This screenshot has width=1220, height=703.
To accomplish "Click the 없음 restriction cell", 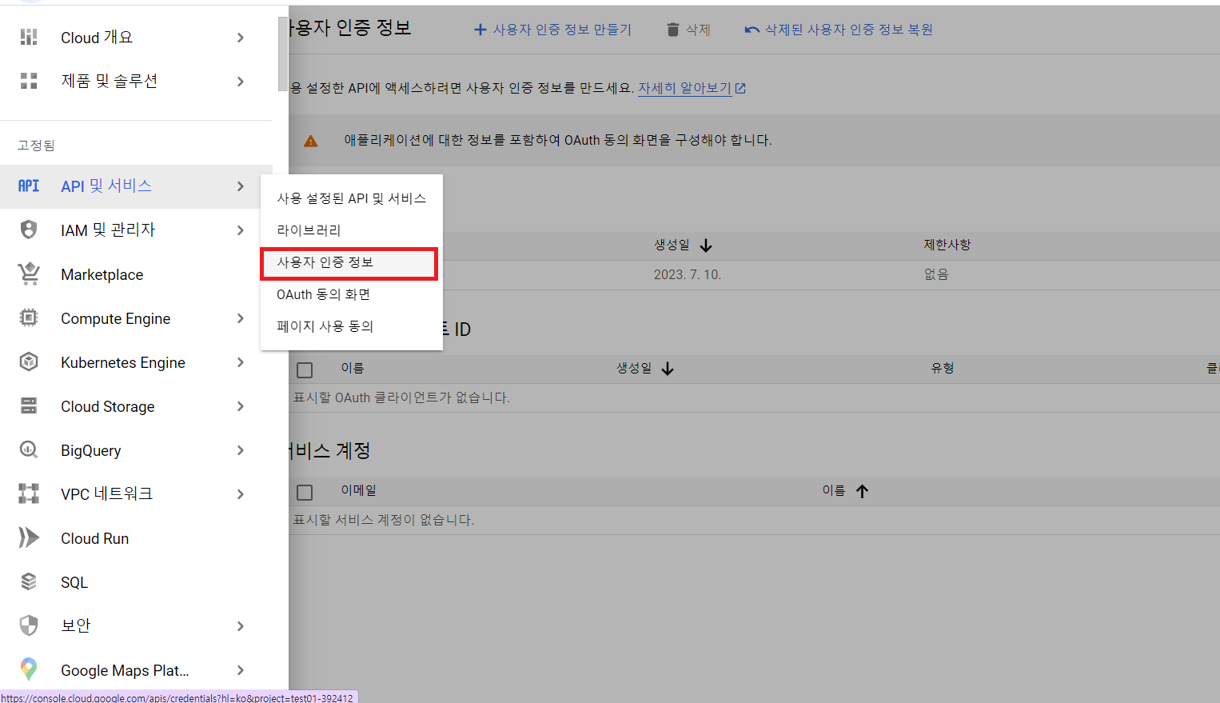I will tap(936, 274).
